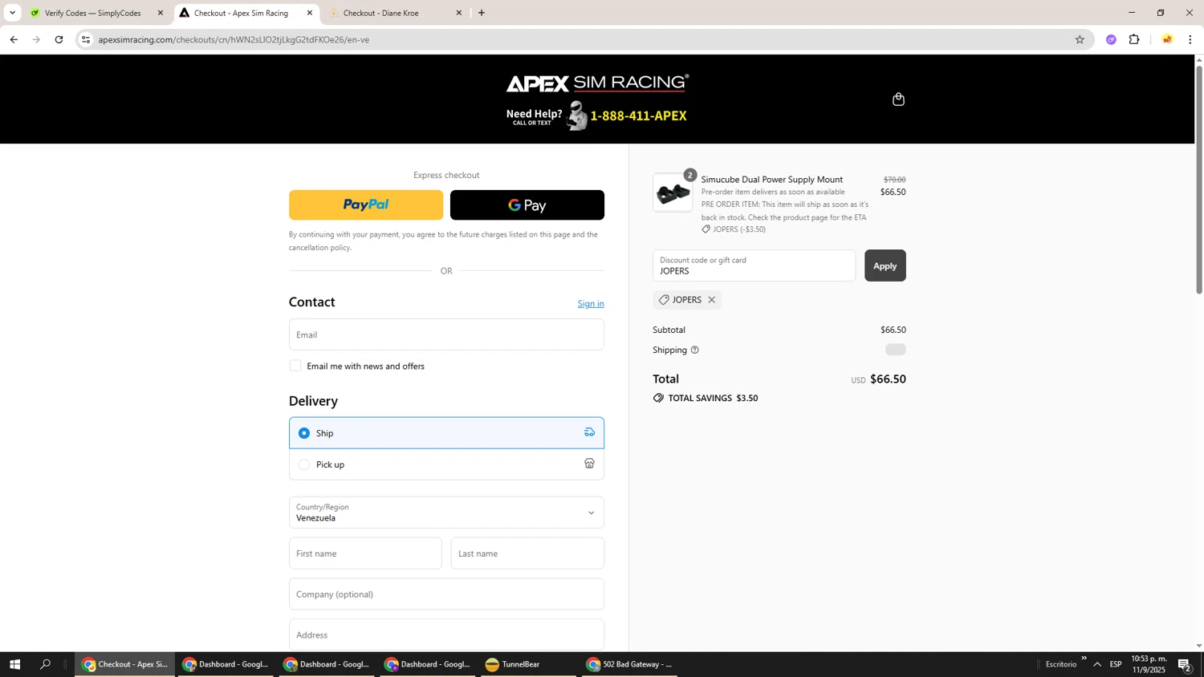Open the tab search dropdown arrow
Image resolution: width=1204 pixels, height=677 pixels.
coord(12,13)
